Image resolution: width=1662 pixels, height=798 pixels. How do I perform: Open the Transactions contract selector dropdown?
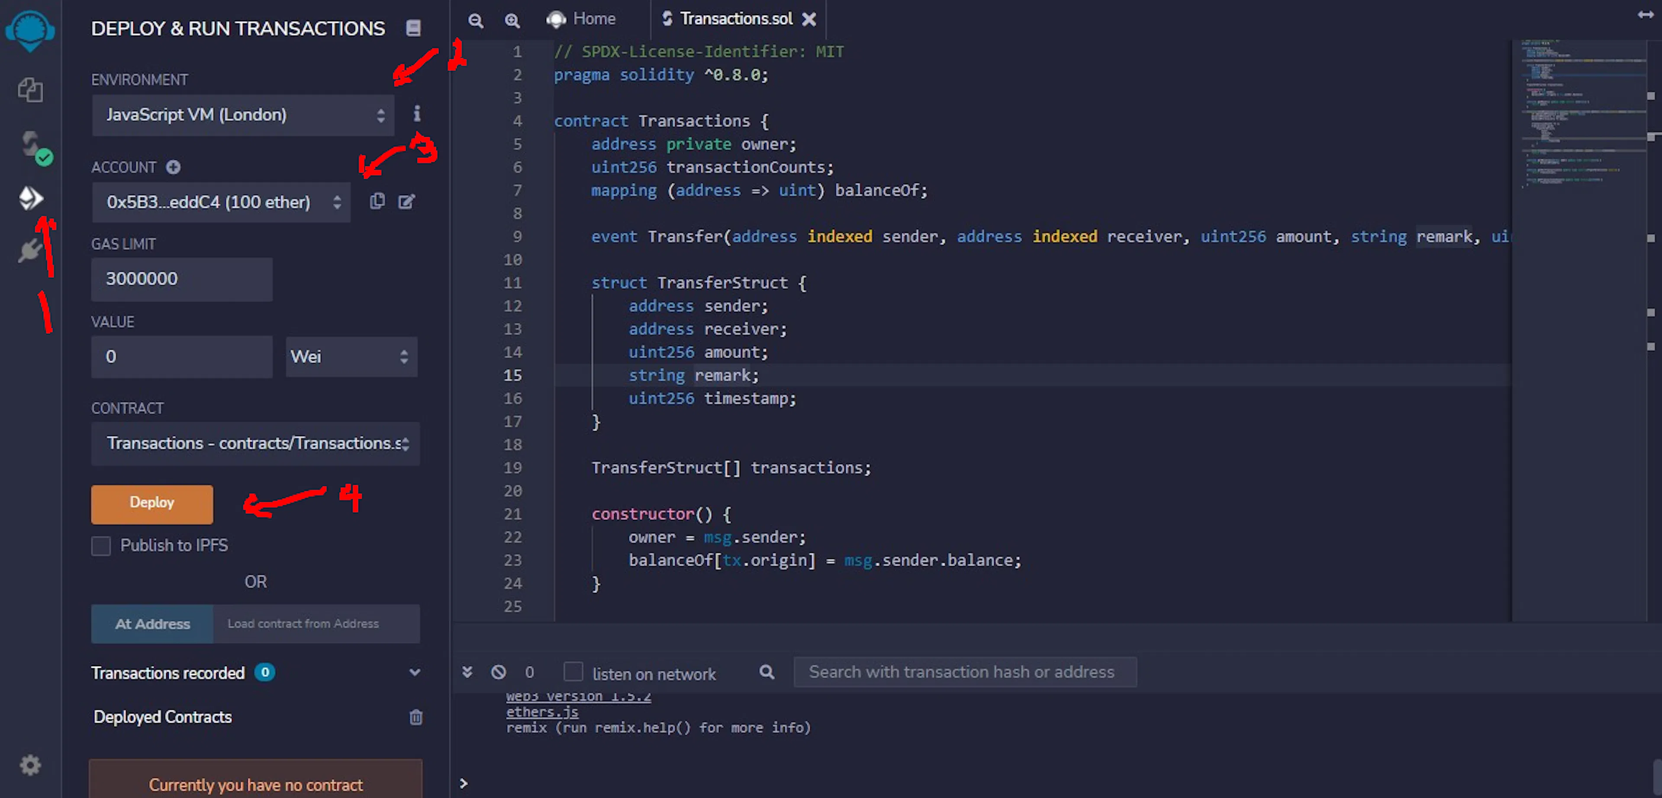(x=255, y=443)
